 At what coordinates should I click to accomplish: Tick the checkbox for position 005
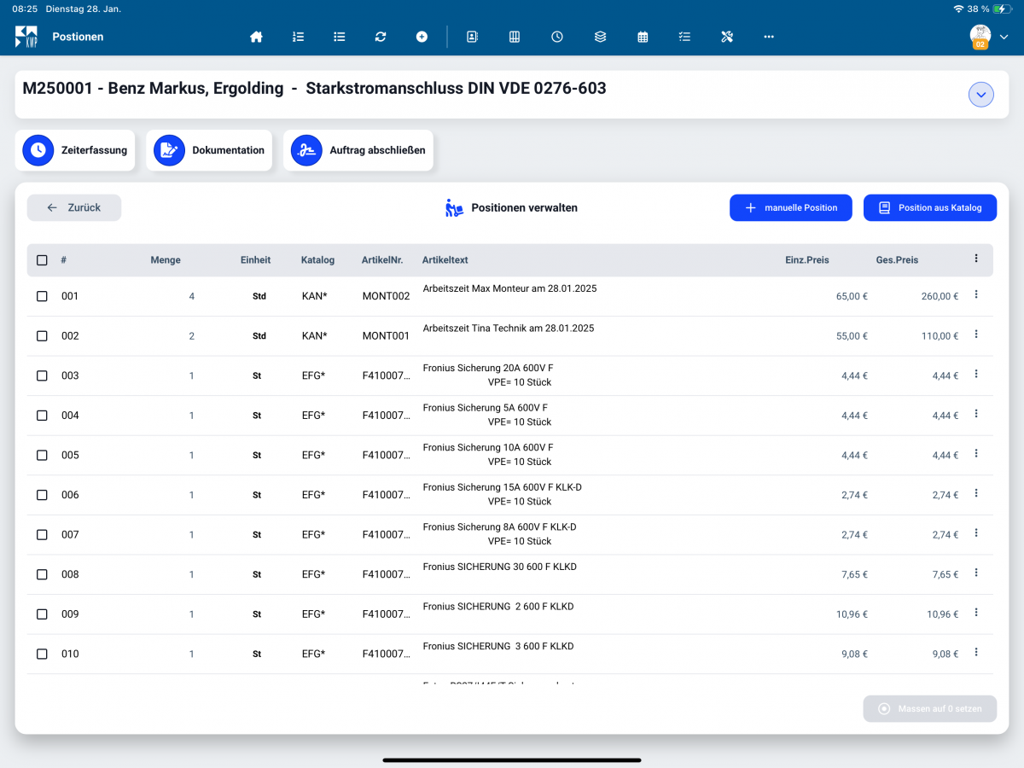tap(42, 455)
